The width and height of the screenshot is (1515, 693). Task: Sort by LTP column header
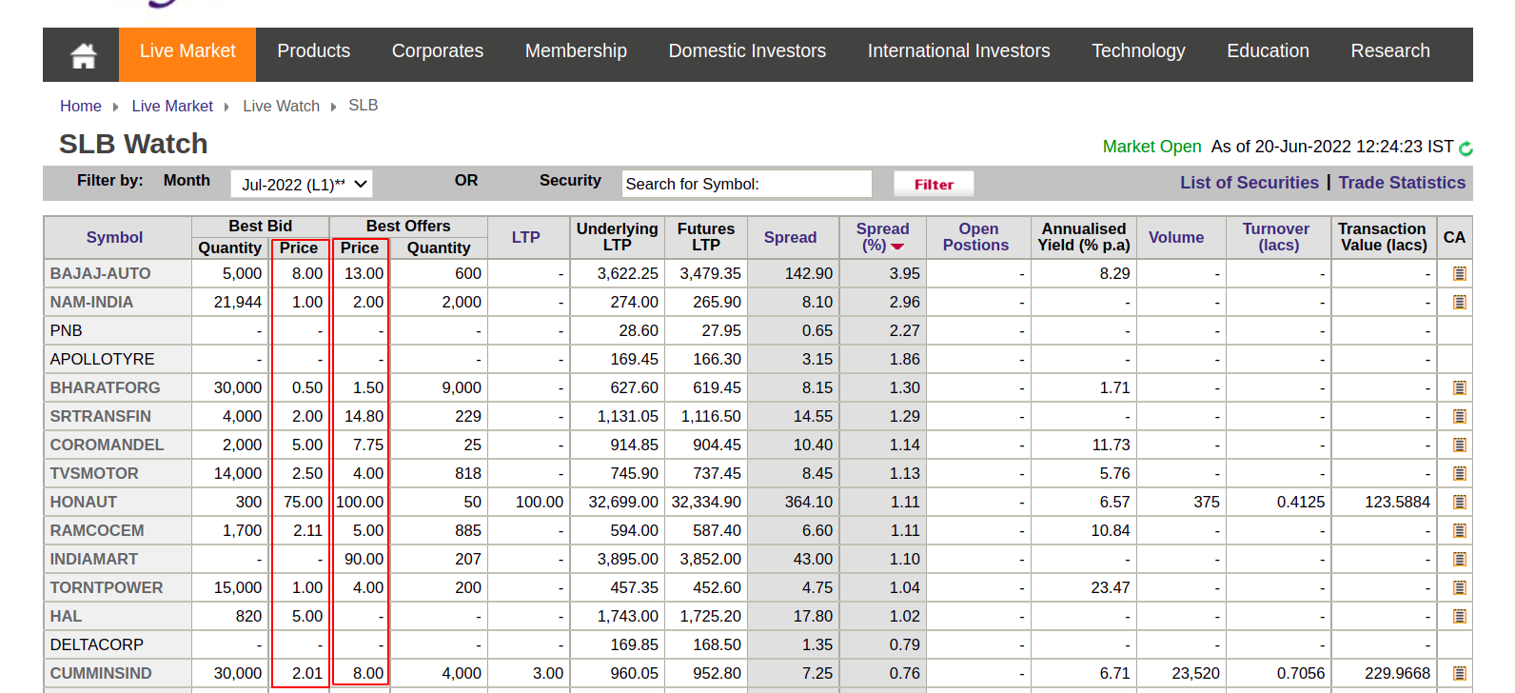[x=525, y=238]
